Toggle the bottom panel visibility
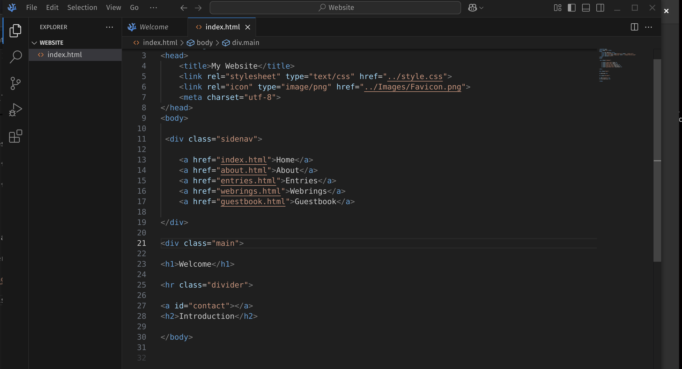The width and height of the screenshot is (682, 369). (x=586, y=8)
